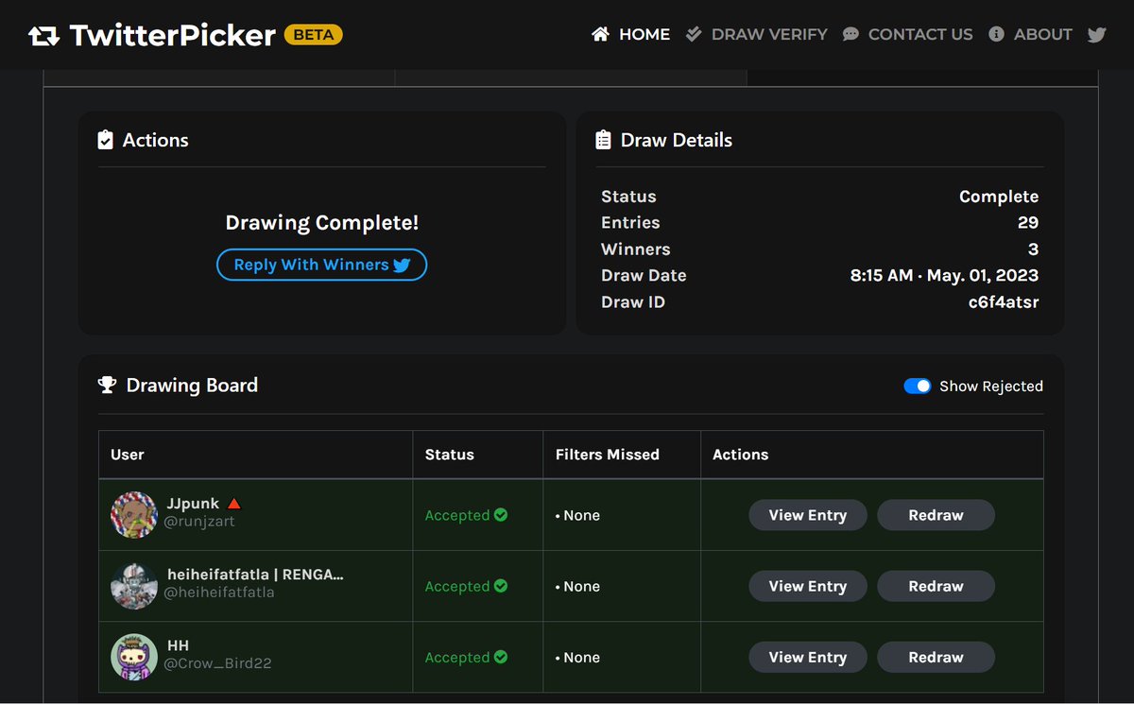The width and height of the screenshot is (1134, 704).
Task: Redraw the heiheifatfatla winner
Action: (x=936, y=586)
